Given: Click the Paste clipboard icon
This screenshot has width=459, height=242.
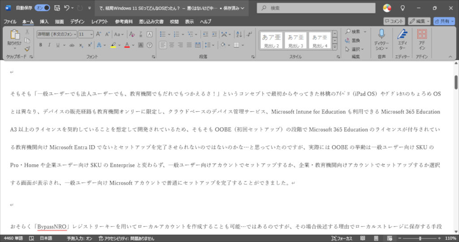Looking at the screenshot, I should pyautogui.click(x=14, y=34).
